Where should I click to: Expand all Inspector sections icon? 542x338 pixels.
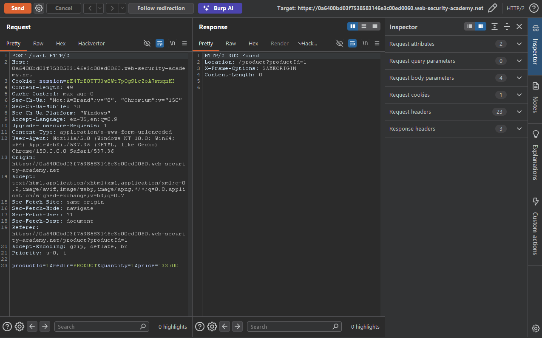pyautogui.click(x=494, y=27)
